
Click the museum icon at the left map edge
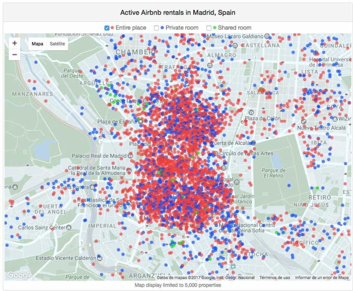click(x=15, y=187)
